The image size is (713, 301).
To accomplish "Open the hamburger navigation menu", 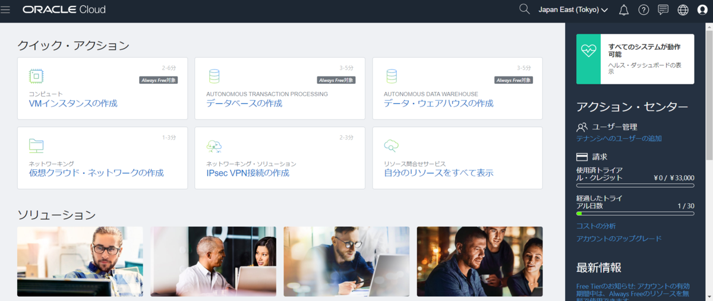I will click(x=6, y=9).
